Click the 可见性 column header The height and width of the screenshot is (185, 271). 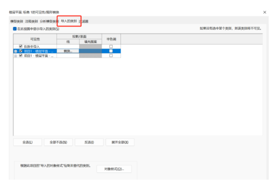(35, 39)
